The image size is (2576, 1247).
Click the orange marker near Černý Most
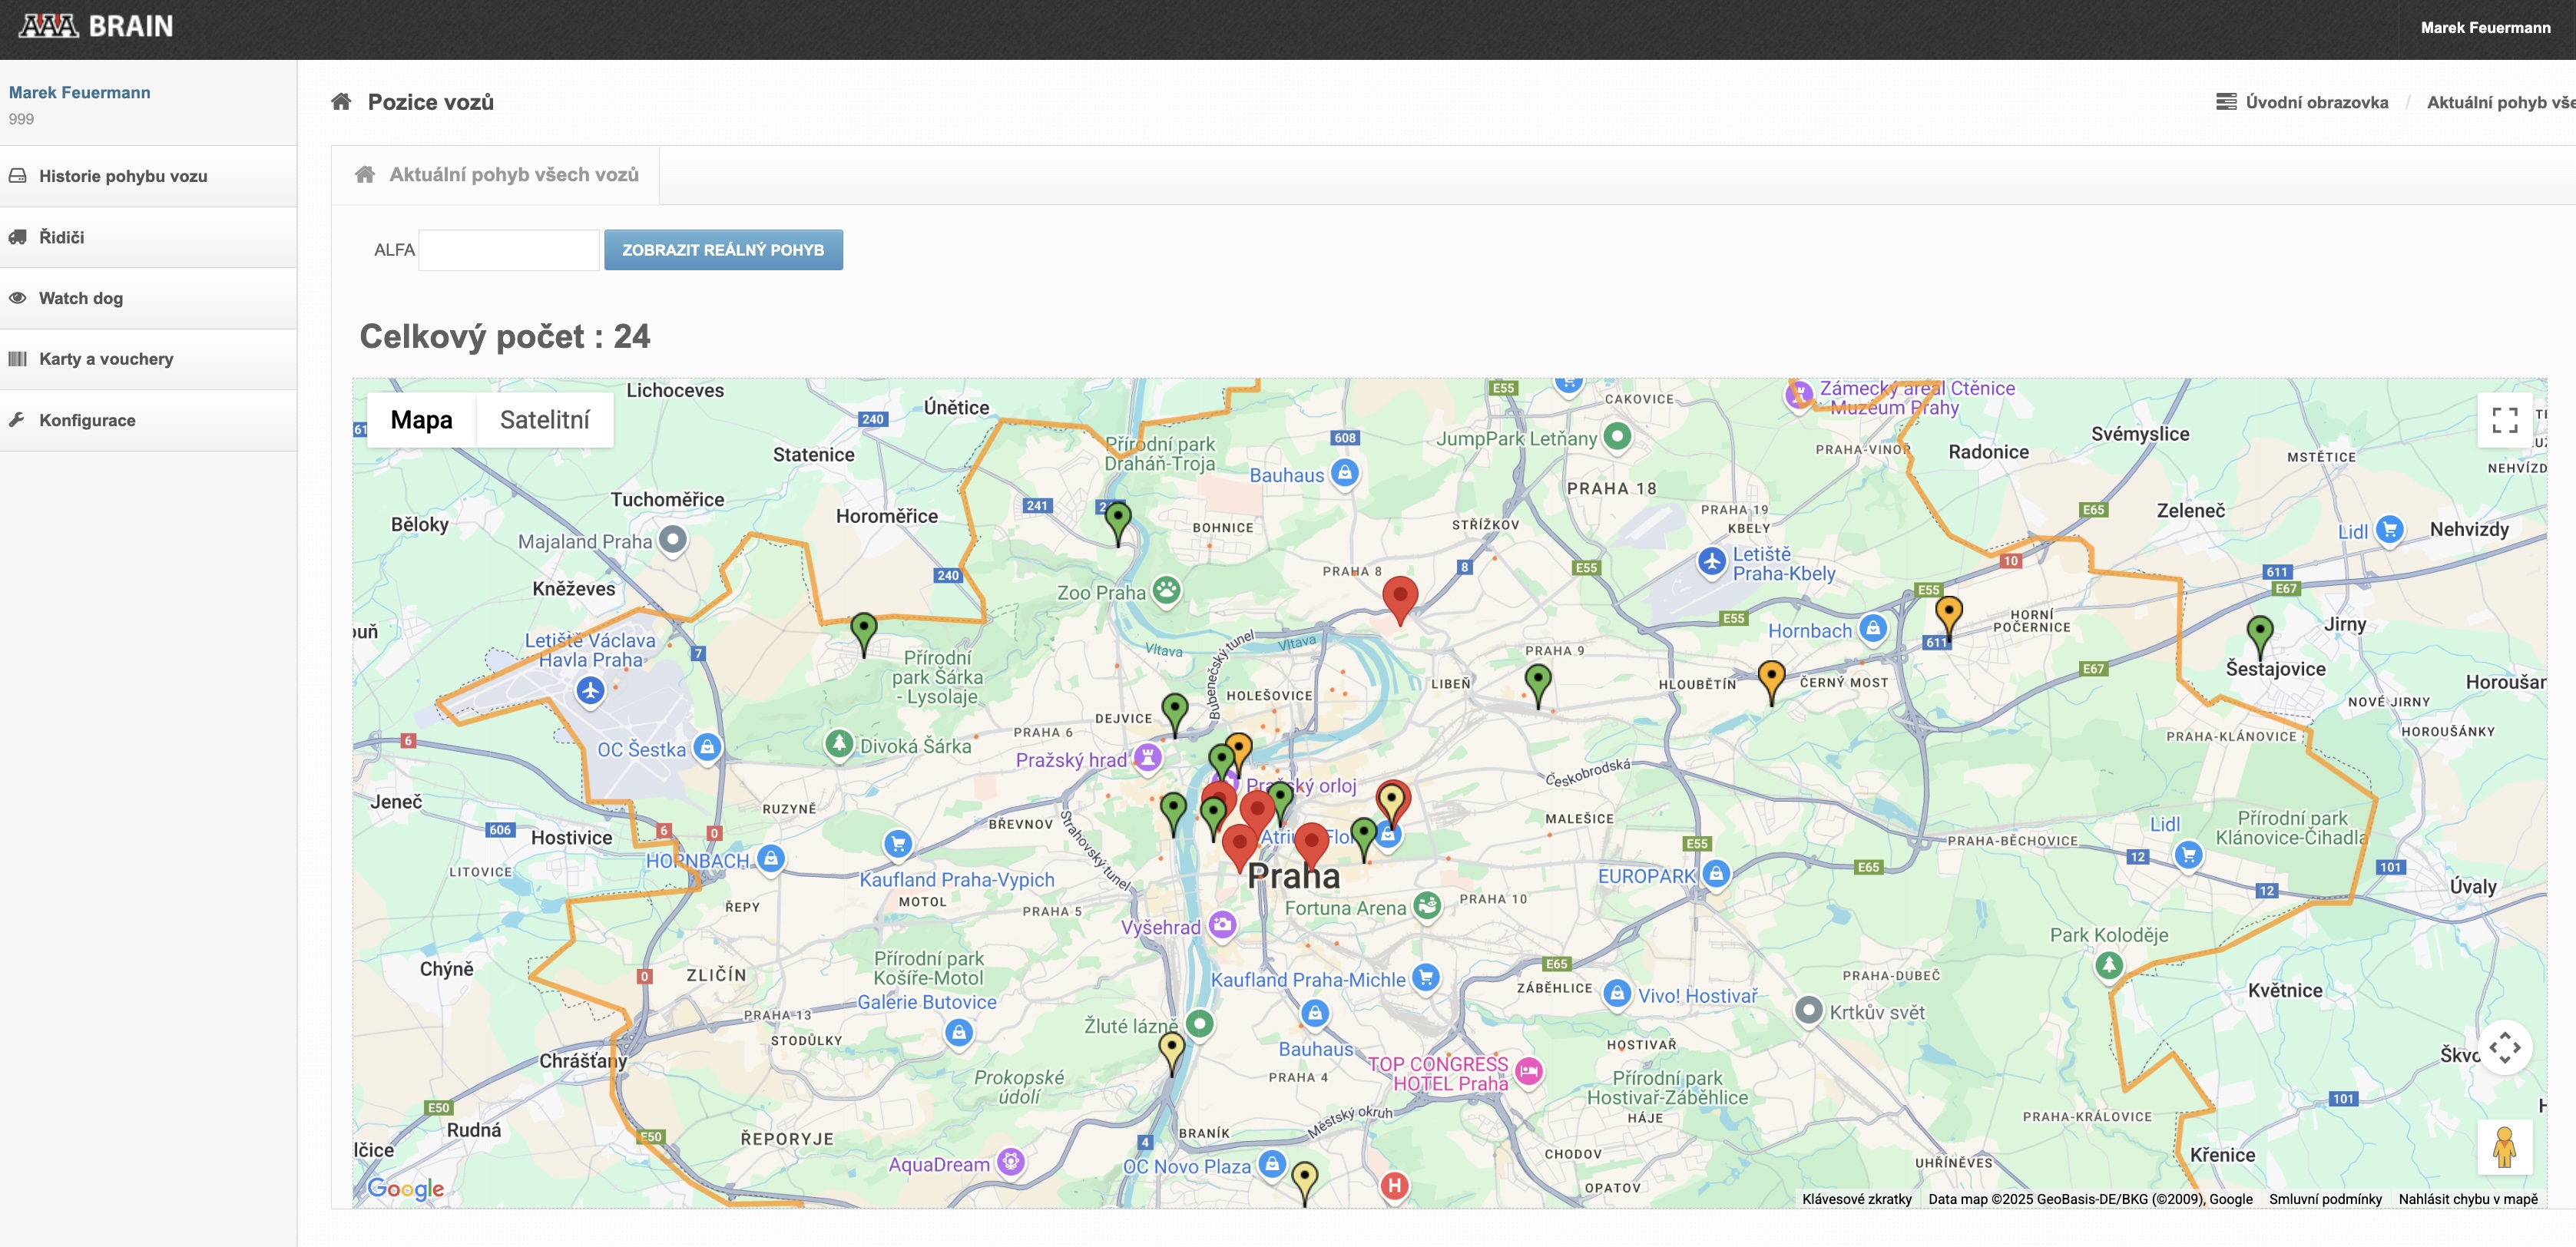[x=1771, y=683]
